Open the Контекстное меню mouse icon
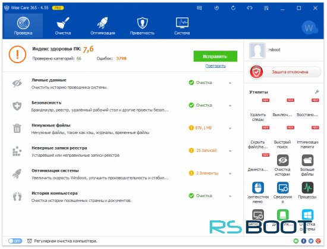 click(258, 188)
